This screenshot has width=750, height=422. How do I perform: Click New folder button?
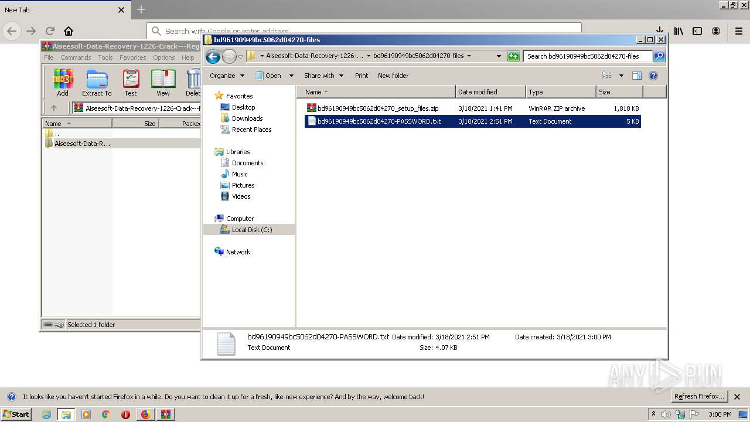pos(393,76)
